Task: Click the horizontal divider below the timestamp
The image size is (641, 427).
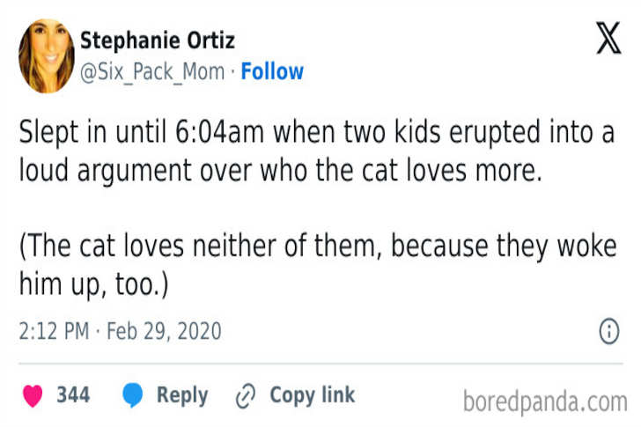Action: (x=320, y=363)
